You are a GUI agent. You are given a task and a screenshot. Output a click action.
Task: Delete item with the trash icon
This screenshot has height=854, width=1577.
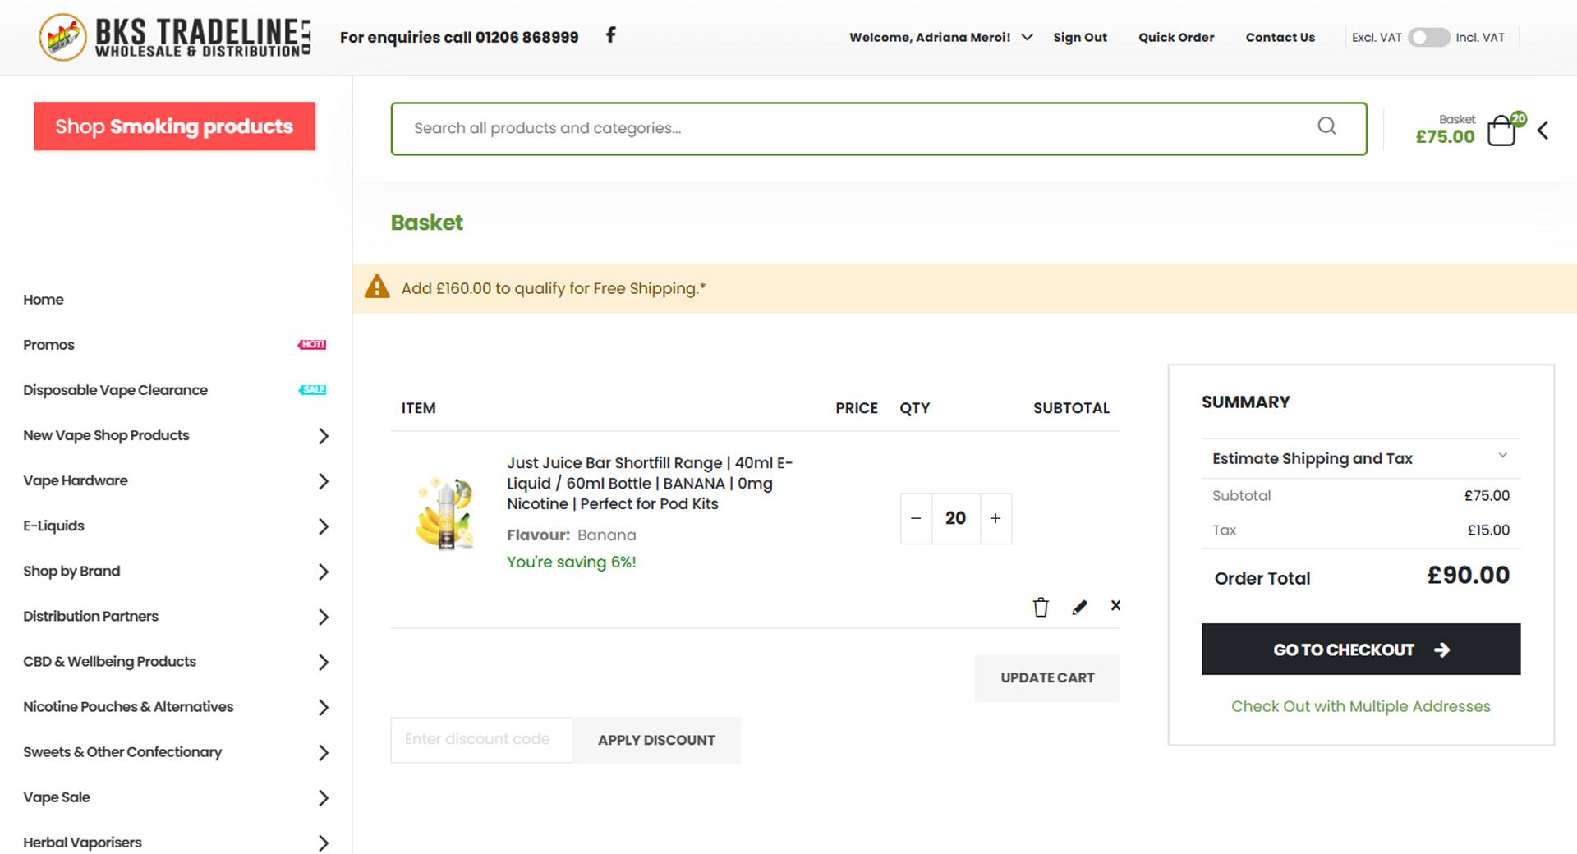point(1041,607)
